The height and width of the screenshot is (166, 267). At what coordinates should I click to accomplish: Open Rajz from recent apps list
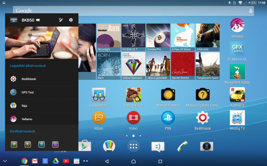42,105
